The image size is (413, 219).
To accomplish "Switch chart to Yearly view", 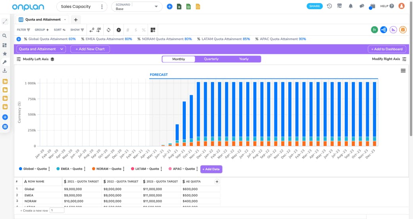I will (x=244, y=59).
